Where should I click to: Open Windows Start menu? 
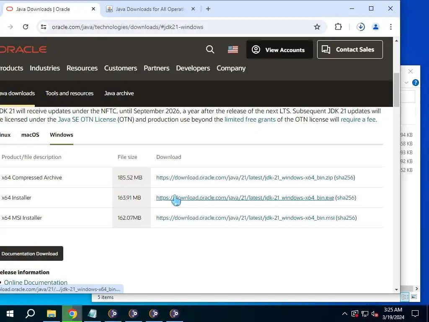pyautogui.click(x=10, y=314)
